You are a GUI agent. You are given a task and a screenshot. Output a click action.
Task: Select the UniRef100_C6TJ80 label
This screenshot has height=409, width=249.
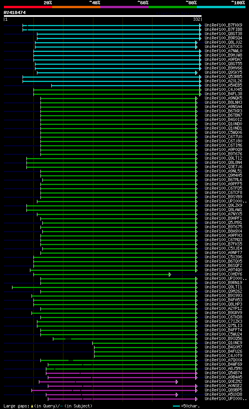coord(223,141)
